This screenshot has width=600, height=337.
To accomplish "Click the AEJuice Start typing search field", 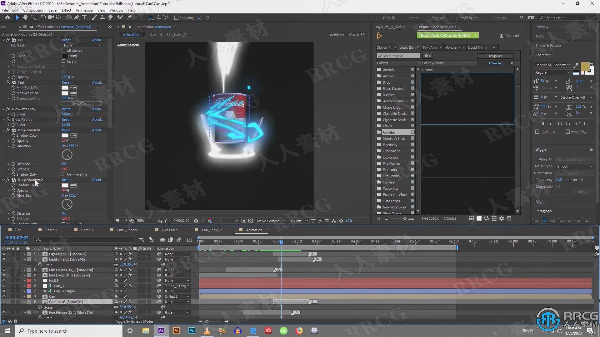I will [398, 56].
